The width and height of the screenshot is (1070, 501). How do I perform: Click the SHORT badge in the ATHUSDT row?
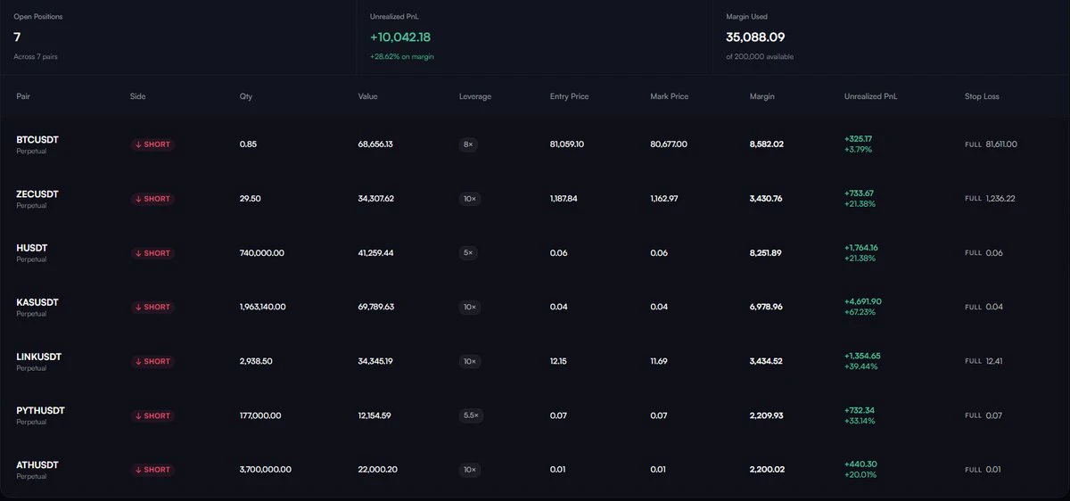tap(152, 470)
